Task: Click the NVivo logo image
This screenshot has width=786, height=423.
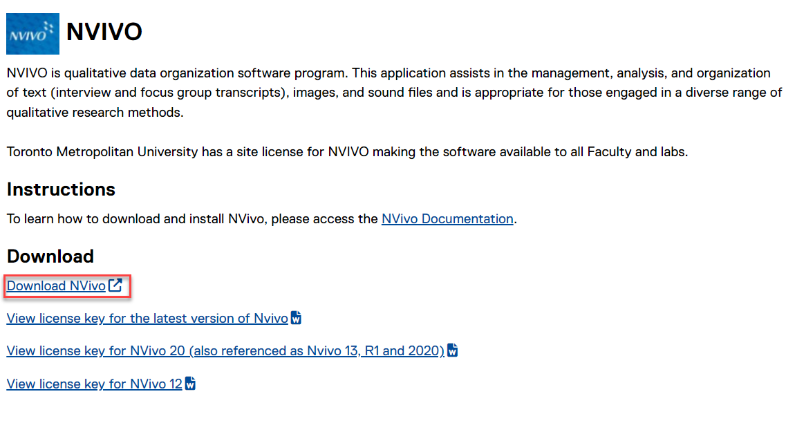Action: pos(32,33)
